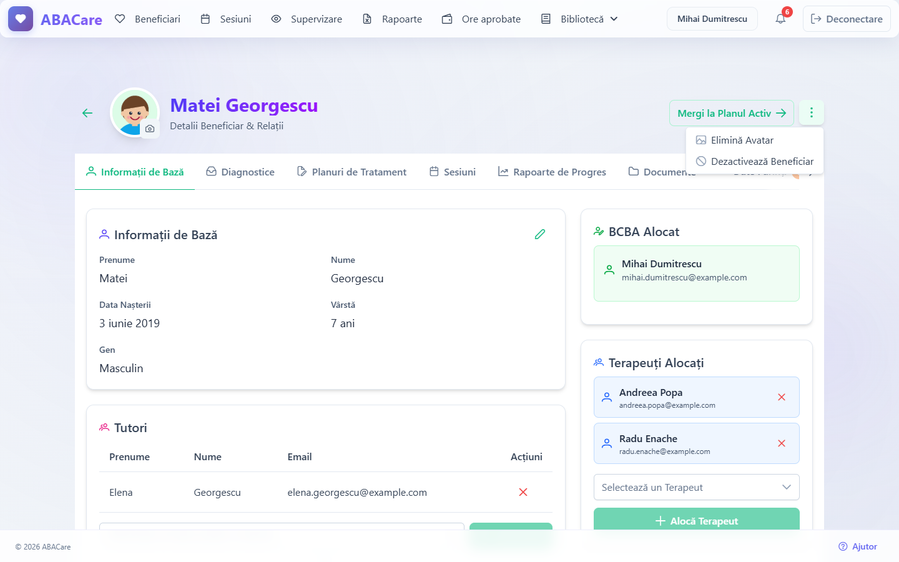Delete tutor Elena Georgescu with red X
The width and height of the screenshot is (899, 562).
(523, 492)
